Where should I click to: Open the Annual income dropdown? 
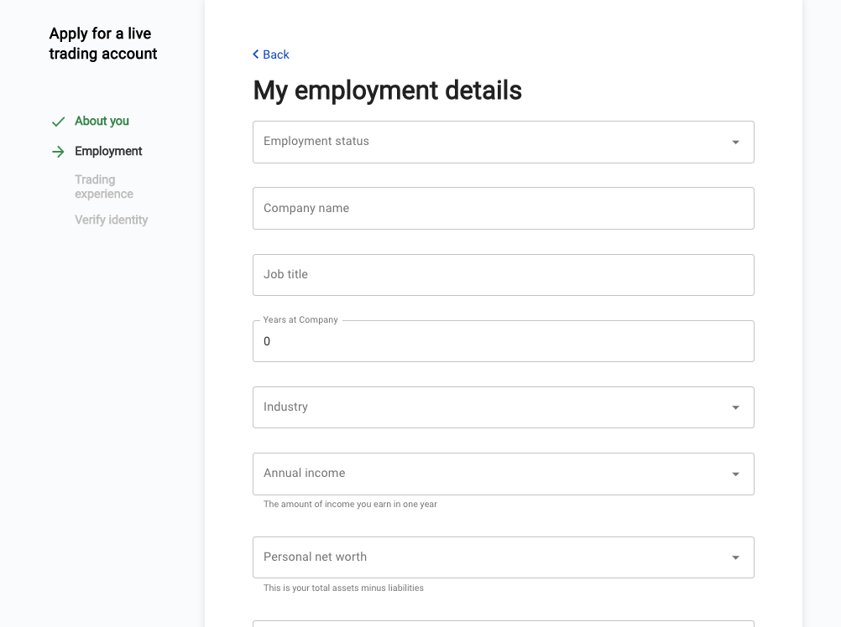point(503,474)
